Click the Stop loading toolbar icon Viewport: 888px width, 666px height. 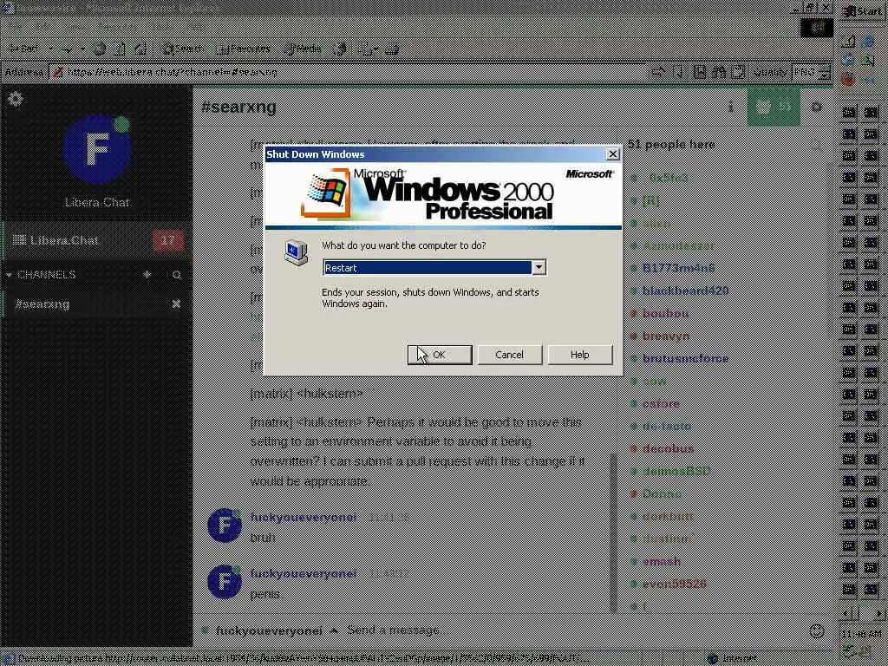pos(99,49)
